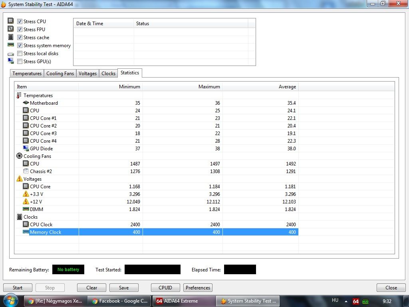Image resolution: width=409 pixels, height=307 pixels.
Task: Click the CPU Core #3 icon
Action: point(26,133)
